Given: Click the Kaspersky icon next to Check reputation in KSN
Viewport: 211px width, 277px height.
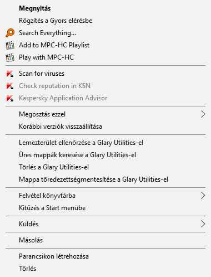Looking at the screenshot, I should [10, 86].
